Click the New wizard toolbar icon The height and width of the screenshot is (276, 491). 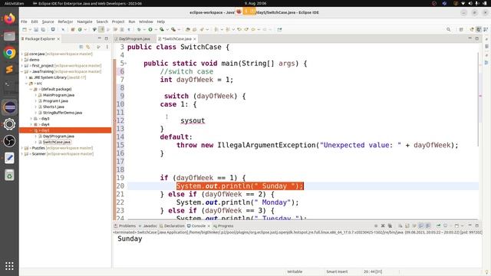[x=25, y=29]
